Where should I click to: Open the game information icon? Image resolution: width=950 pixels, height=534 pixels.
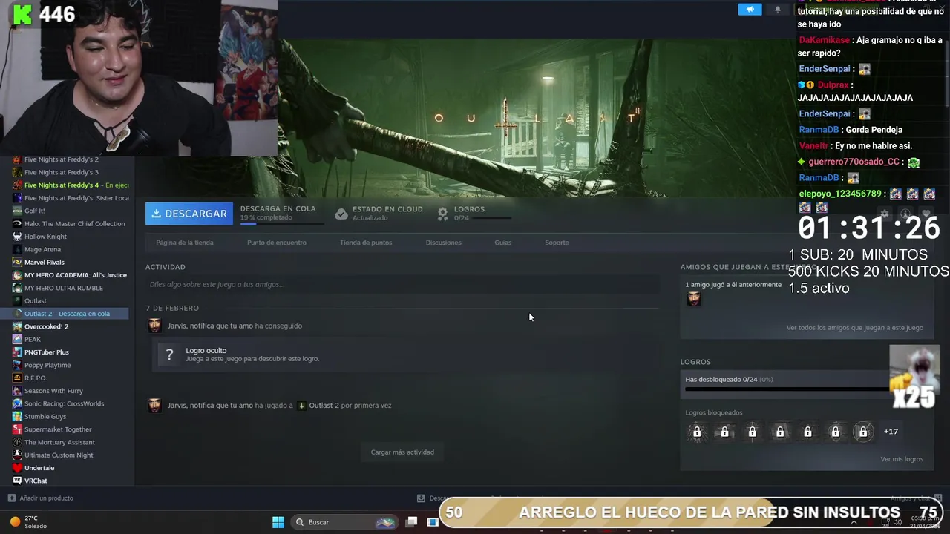pos(905,214)
